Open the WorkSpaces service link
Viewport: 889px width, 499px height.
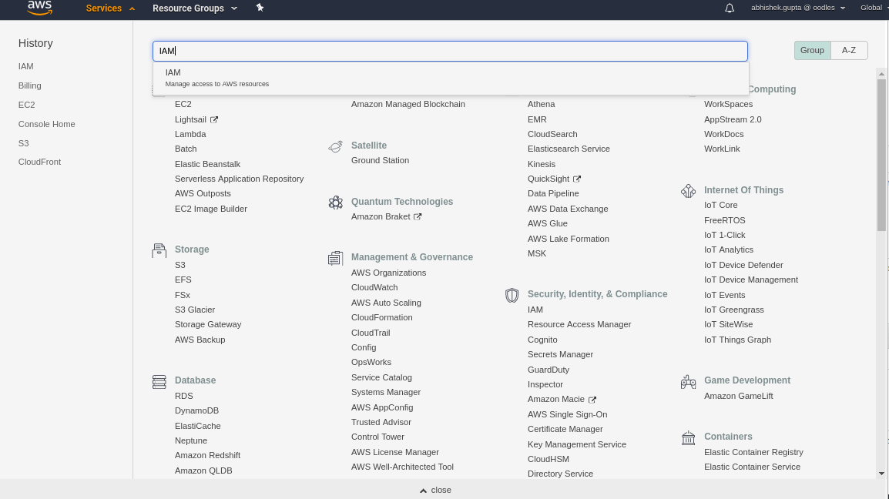click(x=729, y=104)
